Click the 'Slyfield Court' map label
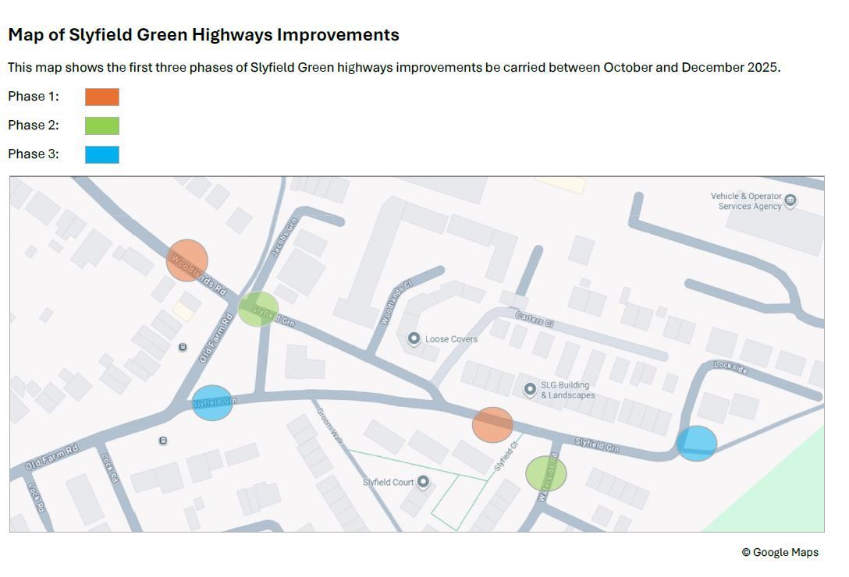This screenshot has height=577, width=849. click(x=389, y=482)
